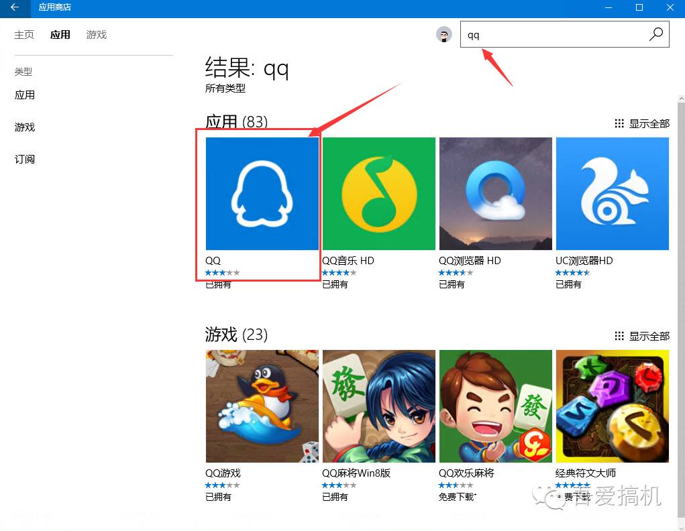The image size is (685, 531).
Task: Click the star rating under QQ
Action: [x=222, y=272]
